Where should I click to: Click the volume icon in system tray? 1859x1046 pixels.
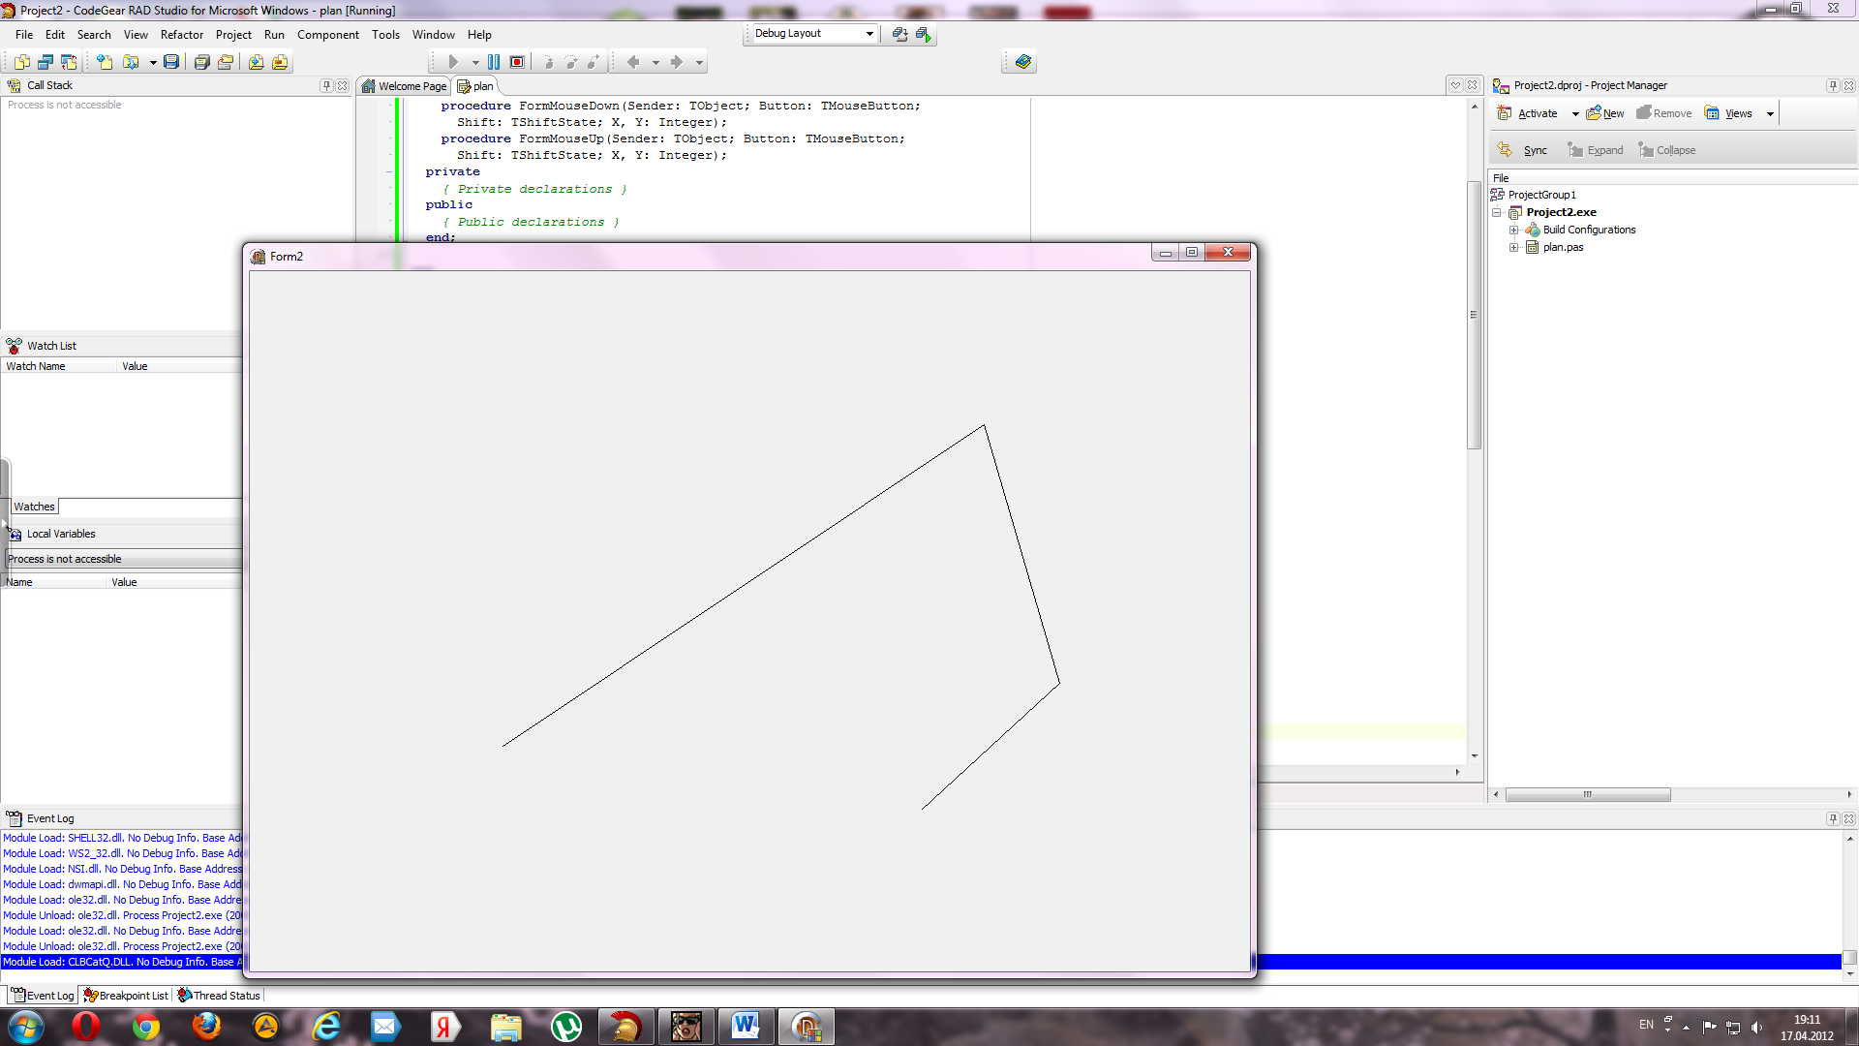tap(1756, 1028)
